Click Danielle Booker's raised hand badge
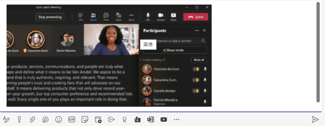 196,91
